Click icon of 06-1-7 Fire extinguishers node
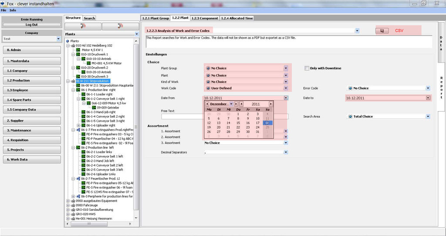Viewport: 446px width, 236px height. point(78,130)
